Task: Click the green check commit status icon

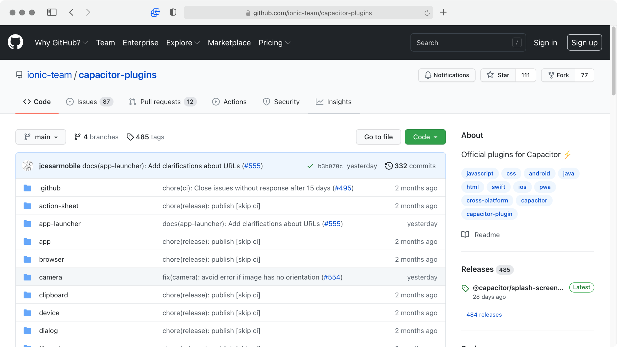Action: [x=310, y=166]
